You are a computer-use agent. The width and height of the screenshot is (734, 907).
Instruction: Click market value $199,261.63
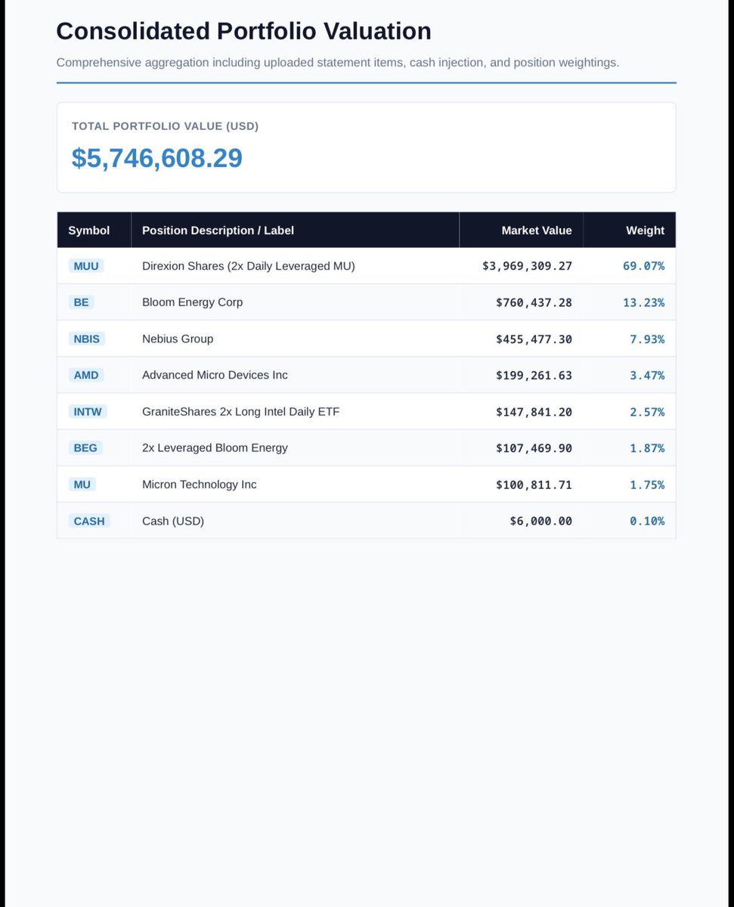click(534, 375)
